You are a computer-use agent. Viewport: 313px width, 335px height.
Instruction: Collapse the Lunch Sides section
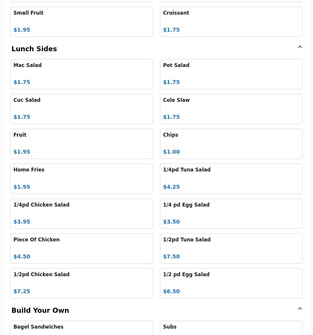[x=300, y=47]
